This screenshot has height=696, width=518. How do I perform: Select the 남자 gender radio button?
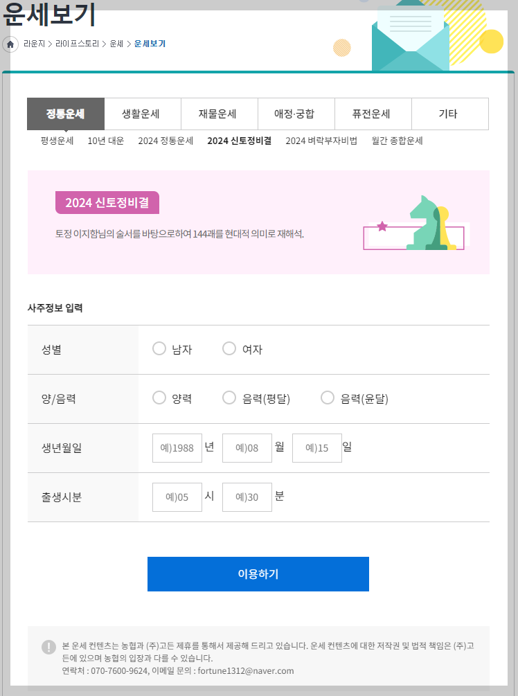point(159,348)
